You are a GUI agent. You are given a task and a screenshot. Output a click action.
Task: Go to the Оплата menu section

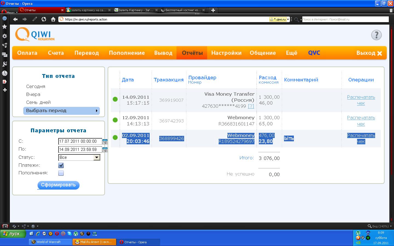pos(27,53)
